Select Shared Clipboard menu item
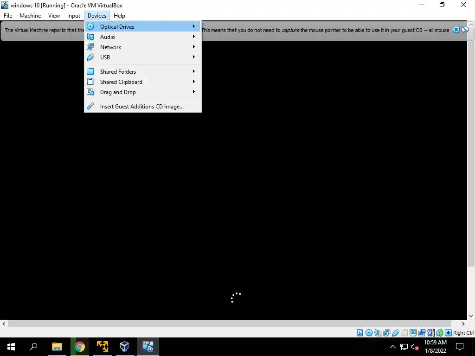 tap(142, 82)
